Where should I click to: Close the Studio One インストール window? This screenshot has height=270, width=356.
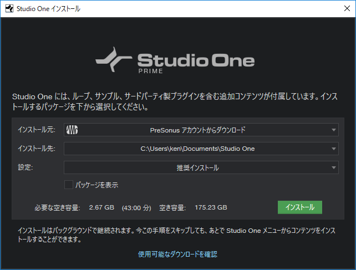347,9
